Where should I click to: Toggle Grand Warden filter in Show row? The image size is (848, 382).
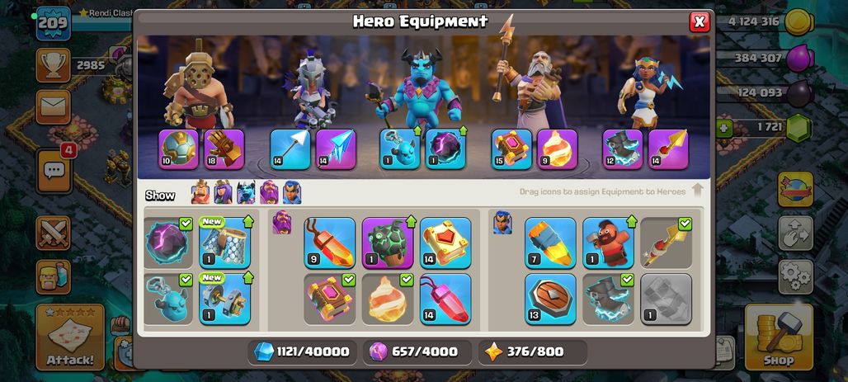[x=269, y=192]
